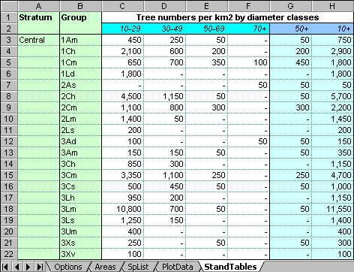
Task: Switch to the Areas sheet tab
Action: coord(105,267)
